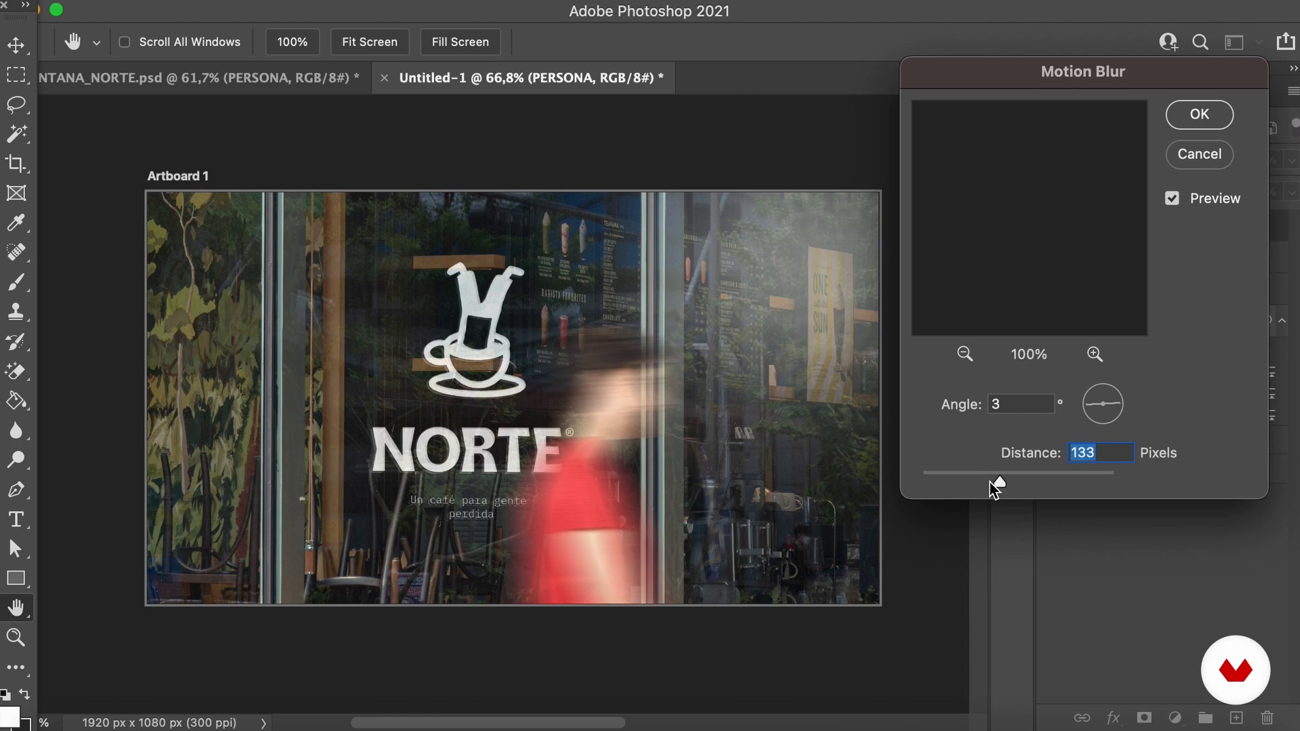This screenshot has width=1300, height=731.
Task: Toggle the Scroll All Windows checkbox
Action: 125,42
